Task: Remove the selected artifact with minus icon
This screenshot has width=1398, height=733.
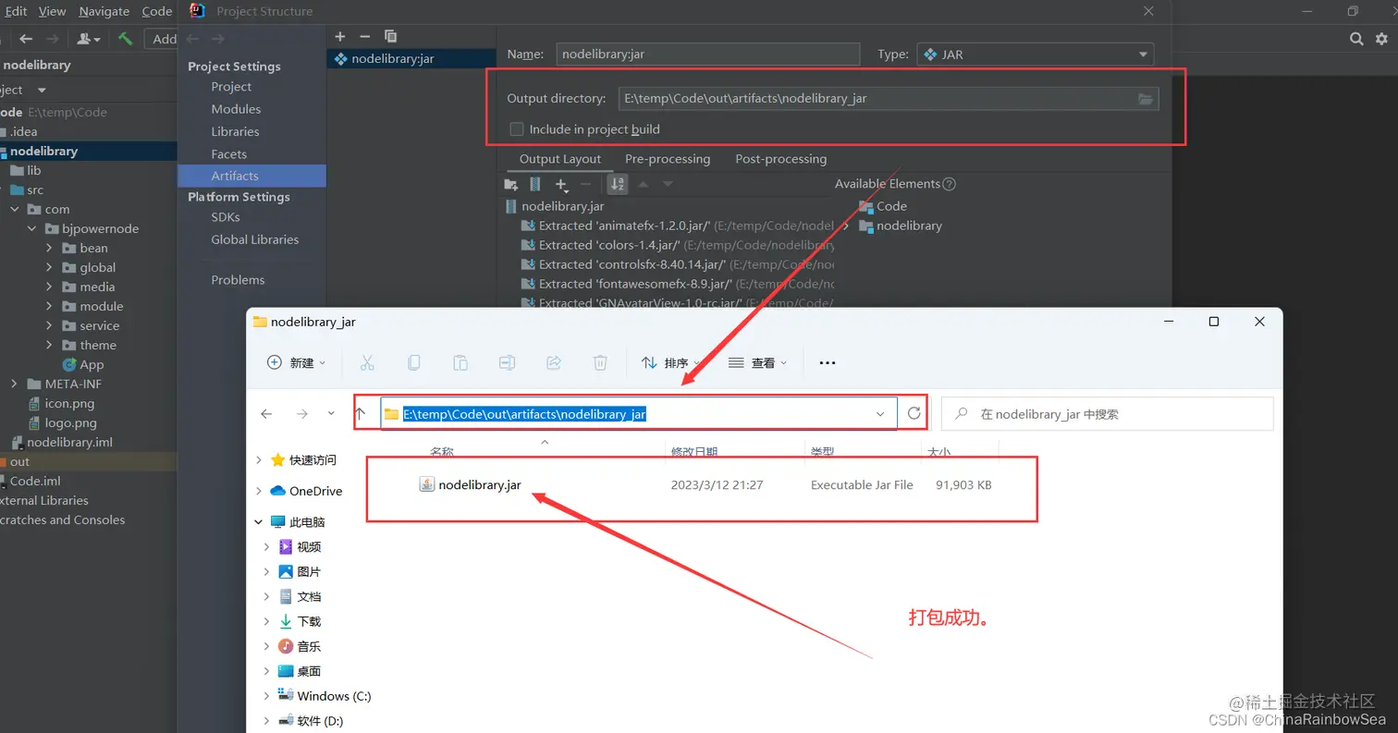Action: click(364, 36)
